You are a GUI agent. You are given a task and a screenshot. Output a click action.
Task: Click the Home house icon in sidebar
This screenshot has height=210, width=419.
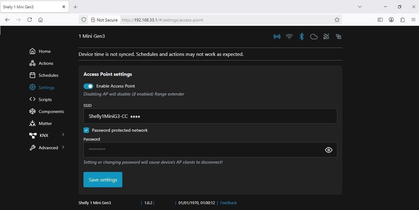[32, 51]
